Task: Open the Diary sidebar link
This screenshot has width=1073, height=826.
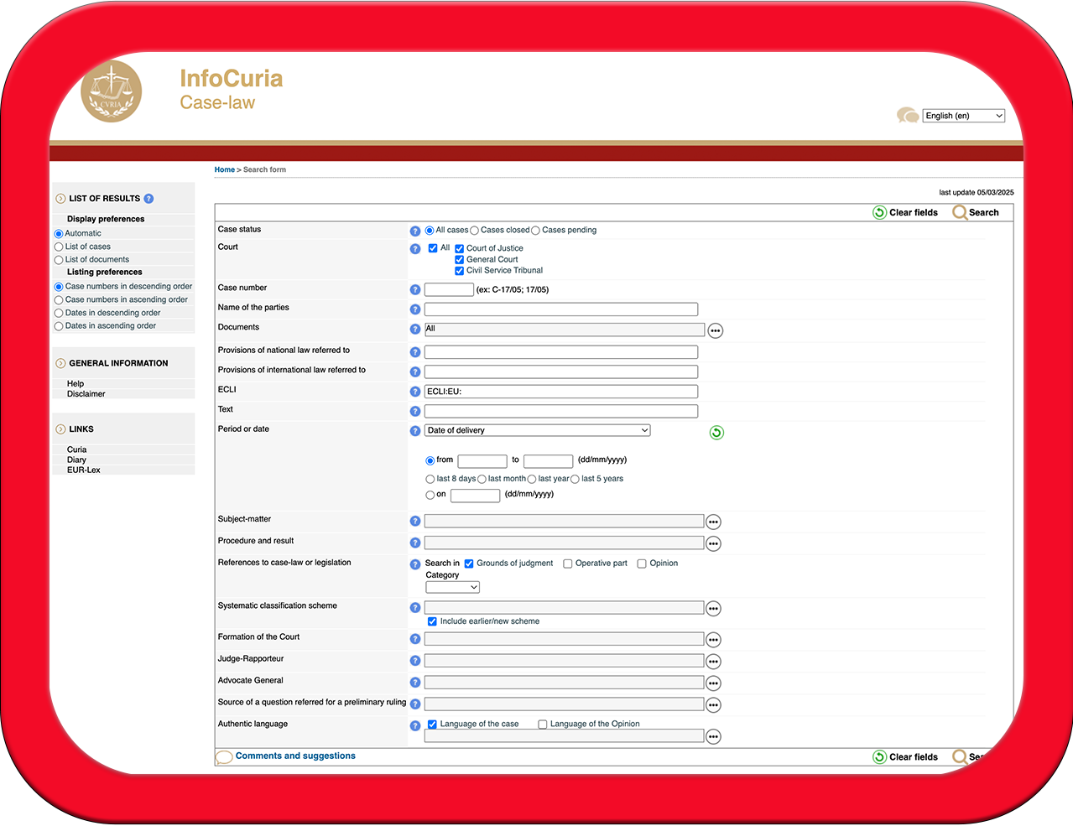Action: point(76,460)
